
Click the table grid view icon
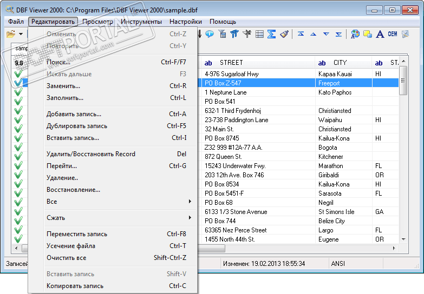(x=259, y=34)
